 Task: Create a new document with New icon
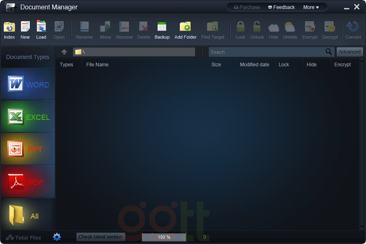point(25,29)
